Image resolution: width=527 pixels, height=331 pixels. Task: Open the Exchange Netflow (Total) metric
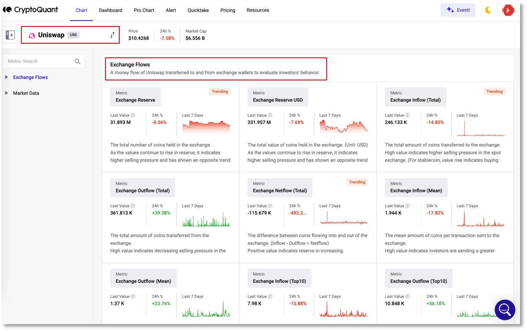280,188
